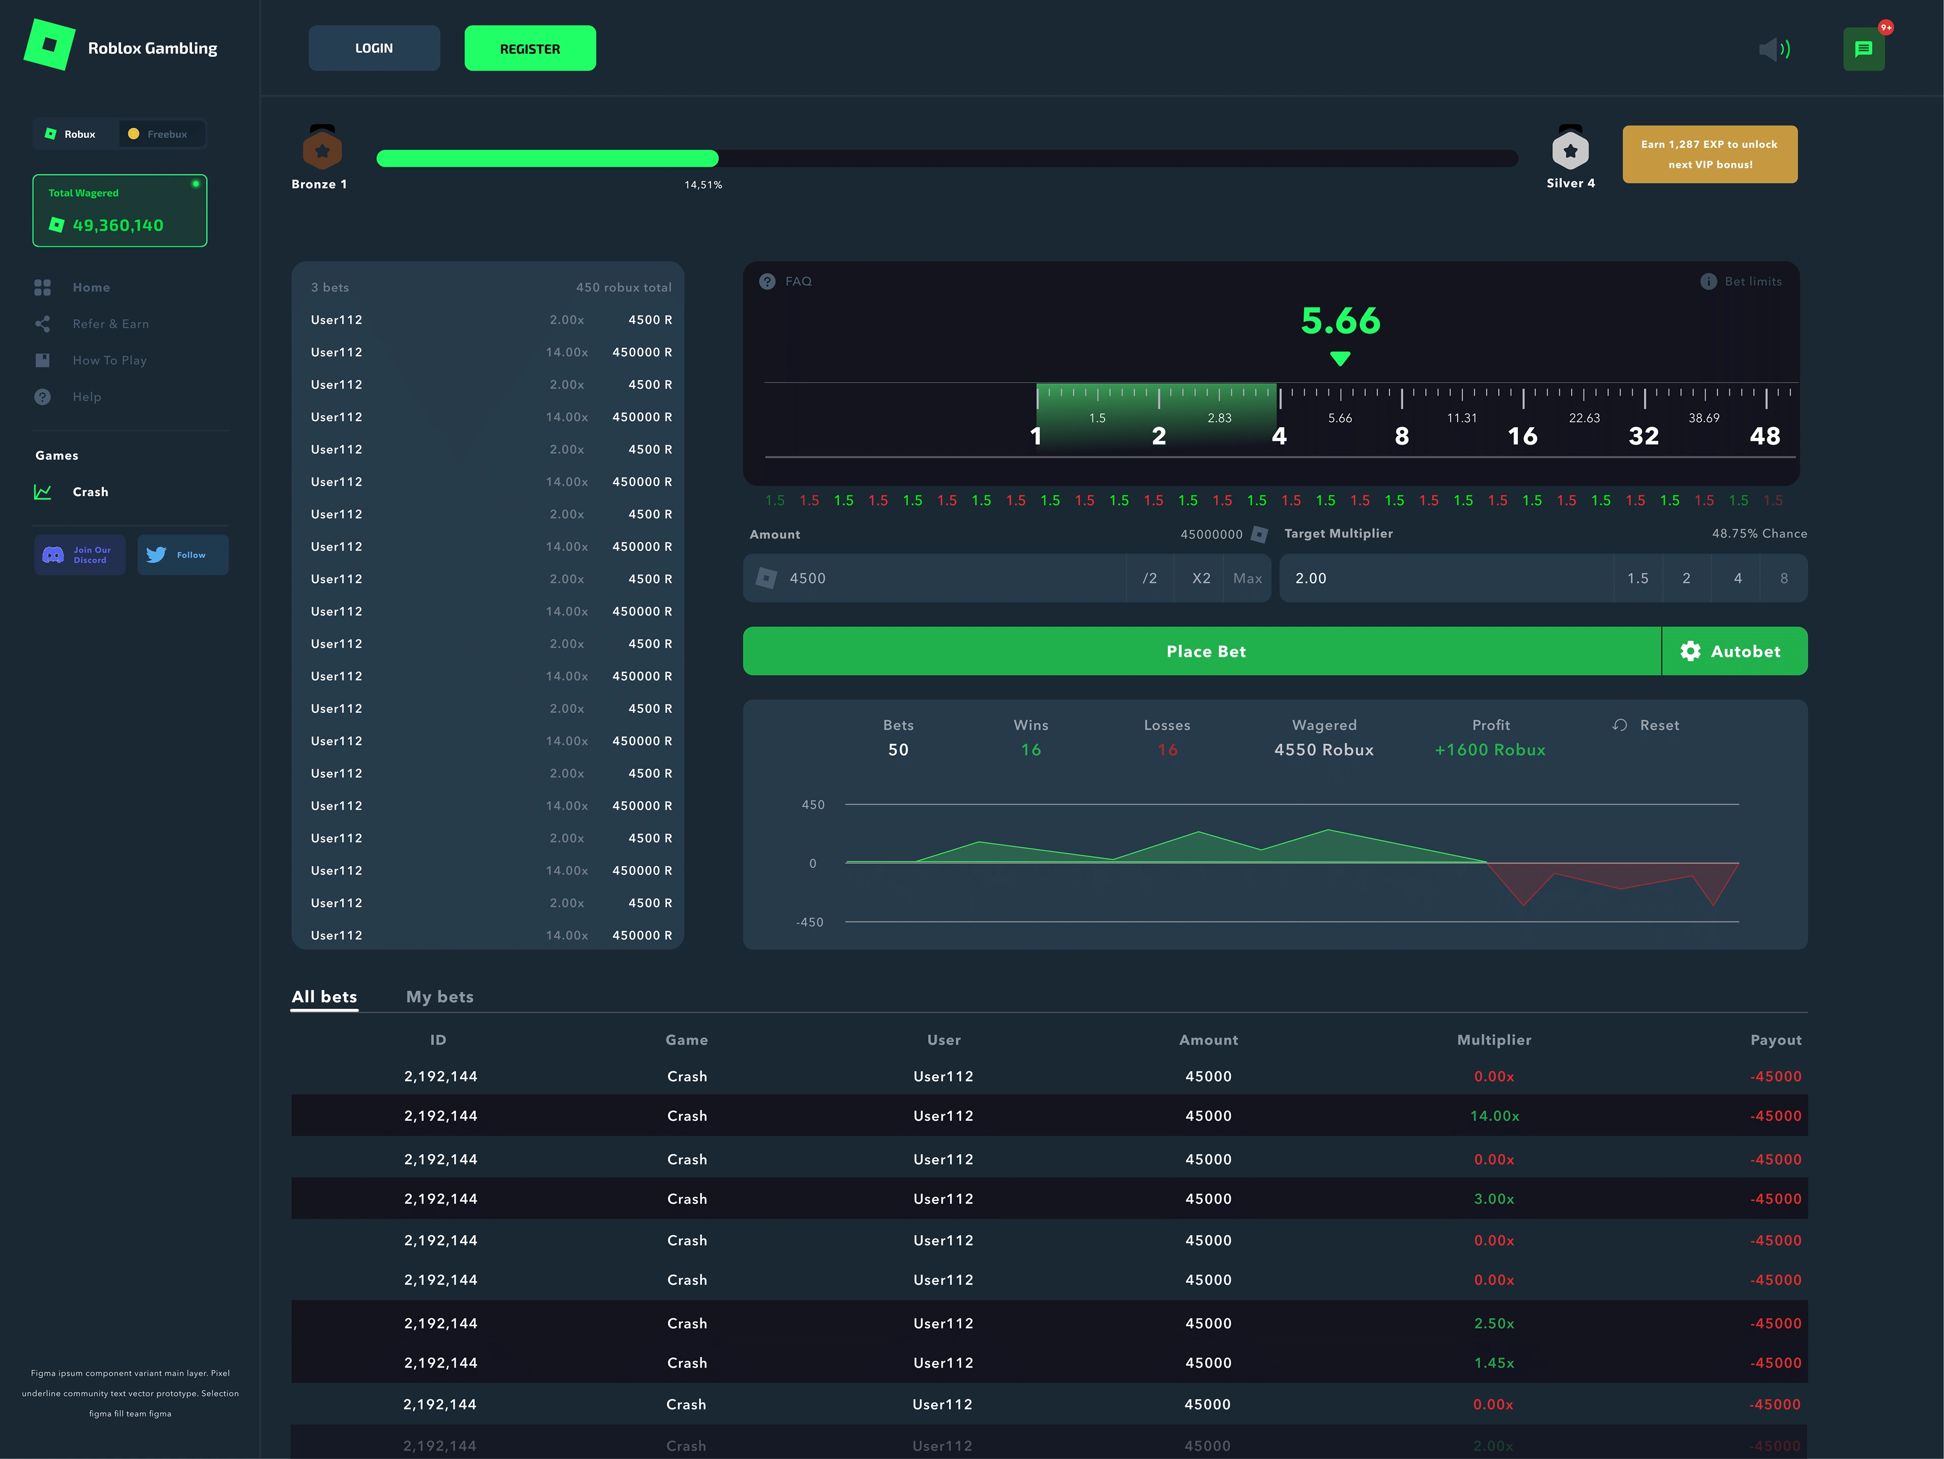Open Refer & Earn in the sidebar
This screenshot has width=1944, height=1459.
[x=111, y=325]
